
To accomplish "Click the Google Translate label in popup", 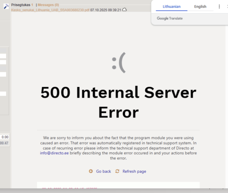I will [170, 18].
